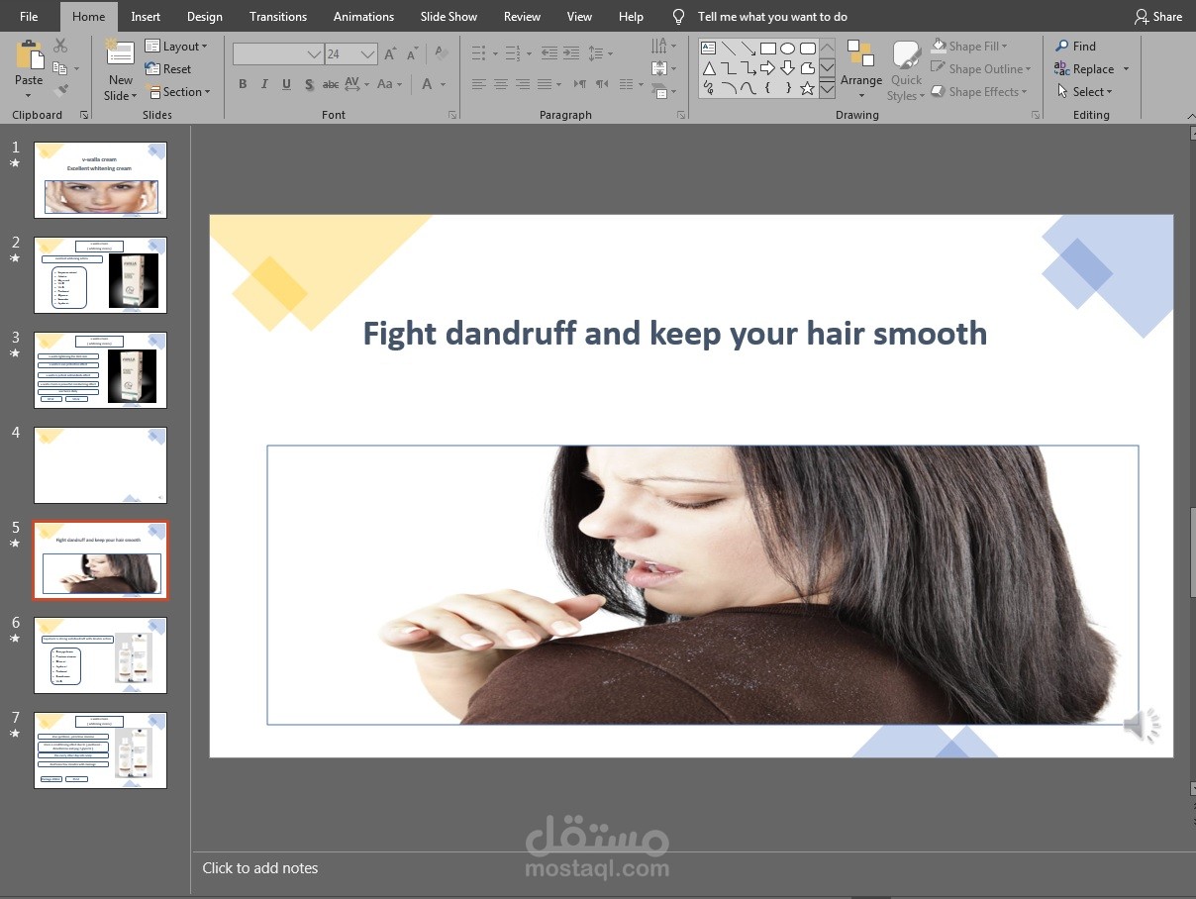Expand the Layout dropdown menu
The width and height of the screenshot is (1196, 899).
point(176,47)
